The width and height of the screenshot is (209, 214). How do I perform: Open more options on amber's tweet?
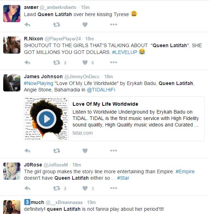coord(114,25)
